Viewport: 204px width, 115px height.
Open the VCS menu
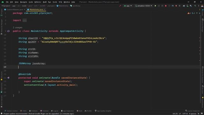point(60,2)
